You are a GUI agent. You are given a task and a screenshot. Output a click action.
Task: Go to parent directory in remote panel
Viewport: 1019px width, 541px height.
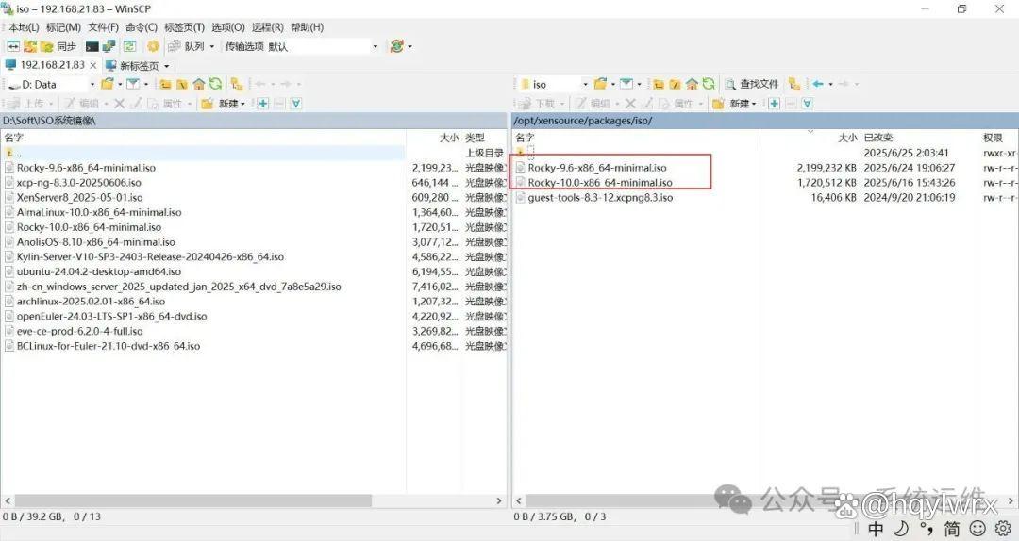pyautogui.click(x=659, y=84)
